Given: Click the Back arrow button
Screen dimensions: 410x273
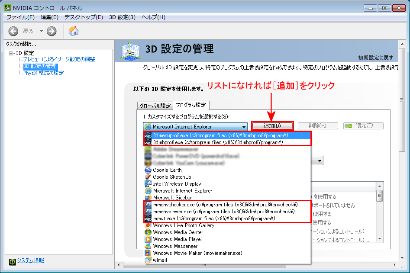Looking at the screenshot, I should pos(14,31).
